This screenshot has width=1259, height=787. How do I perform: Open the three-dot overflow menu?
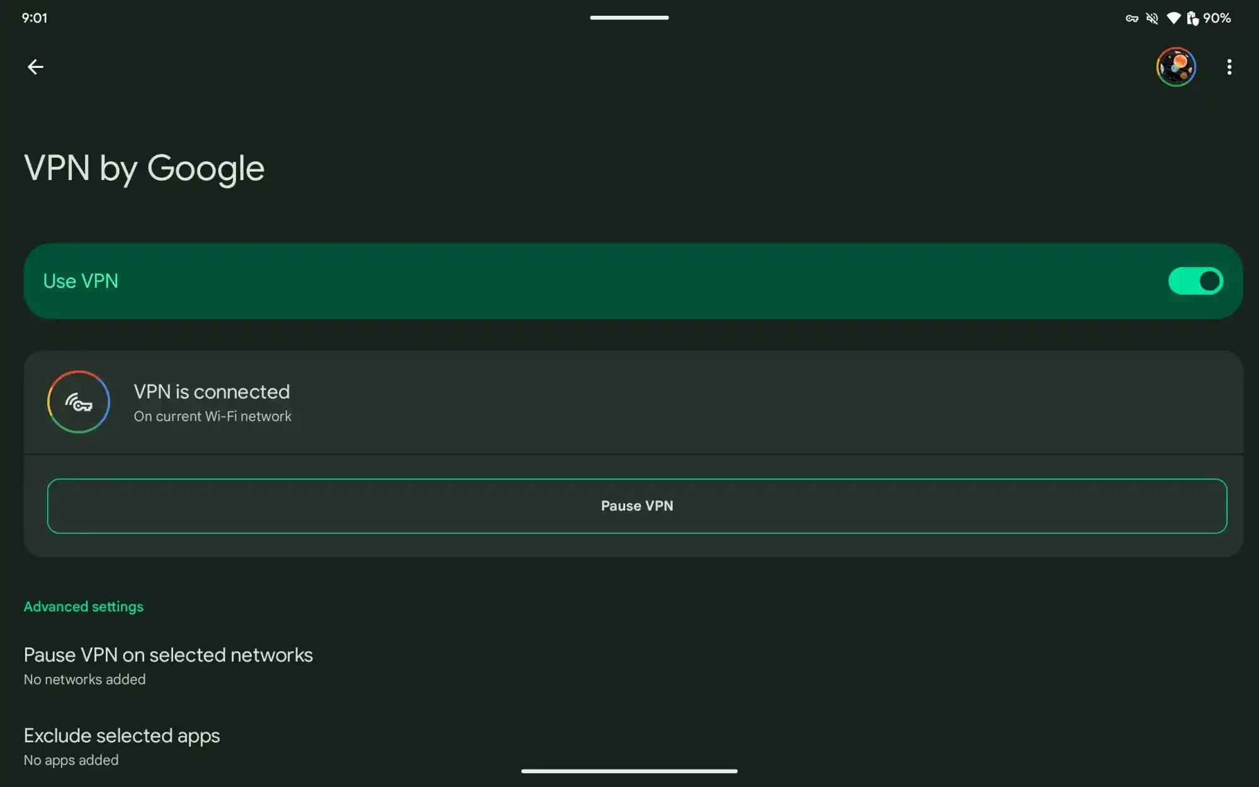click(x=1229, y=65)
